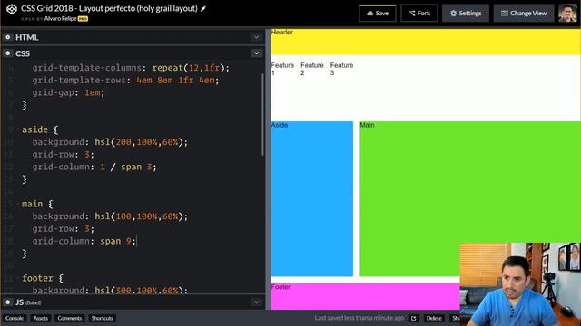Click Change View button
This screenshot has width=581, height=326.
(x=524, y=14)
